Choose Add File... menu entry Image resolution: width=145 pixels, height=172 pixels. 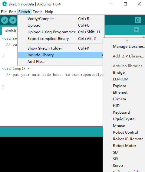pyautogui.click(x=61, y=62)
